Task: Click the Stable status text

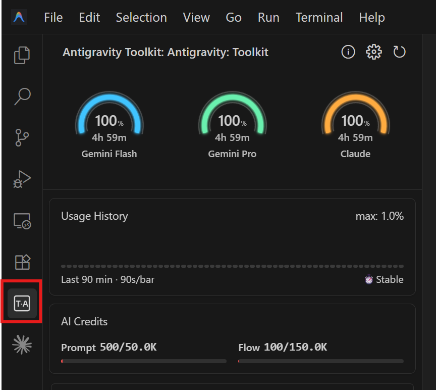Action: pyautogui.click(x=390, y=279)
